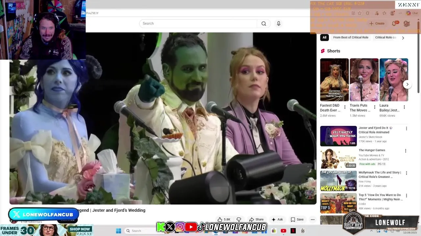421x236 pixels.
Task: Open Mollymauk The Life and Story title
Action: [x=380, y=174]
